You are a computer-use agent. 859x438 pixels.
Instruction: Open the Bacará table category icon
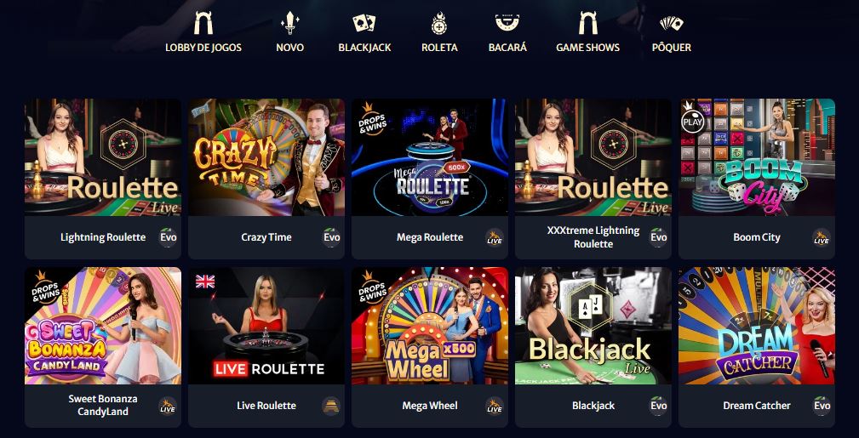pos(507,23)
